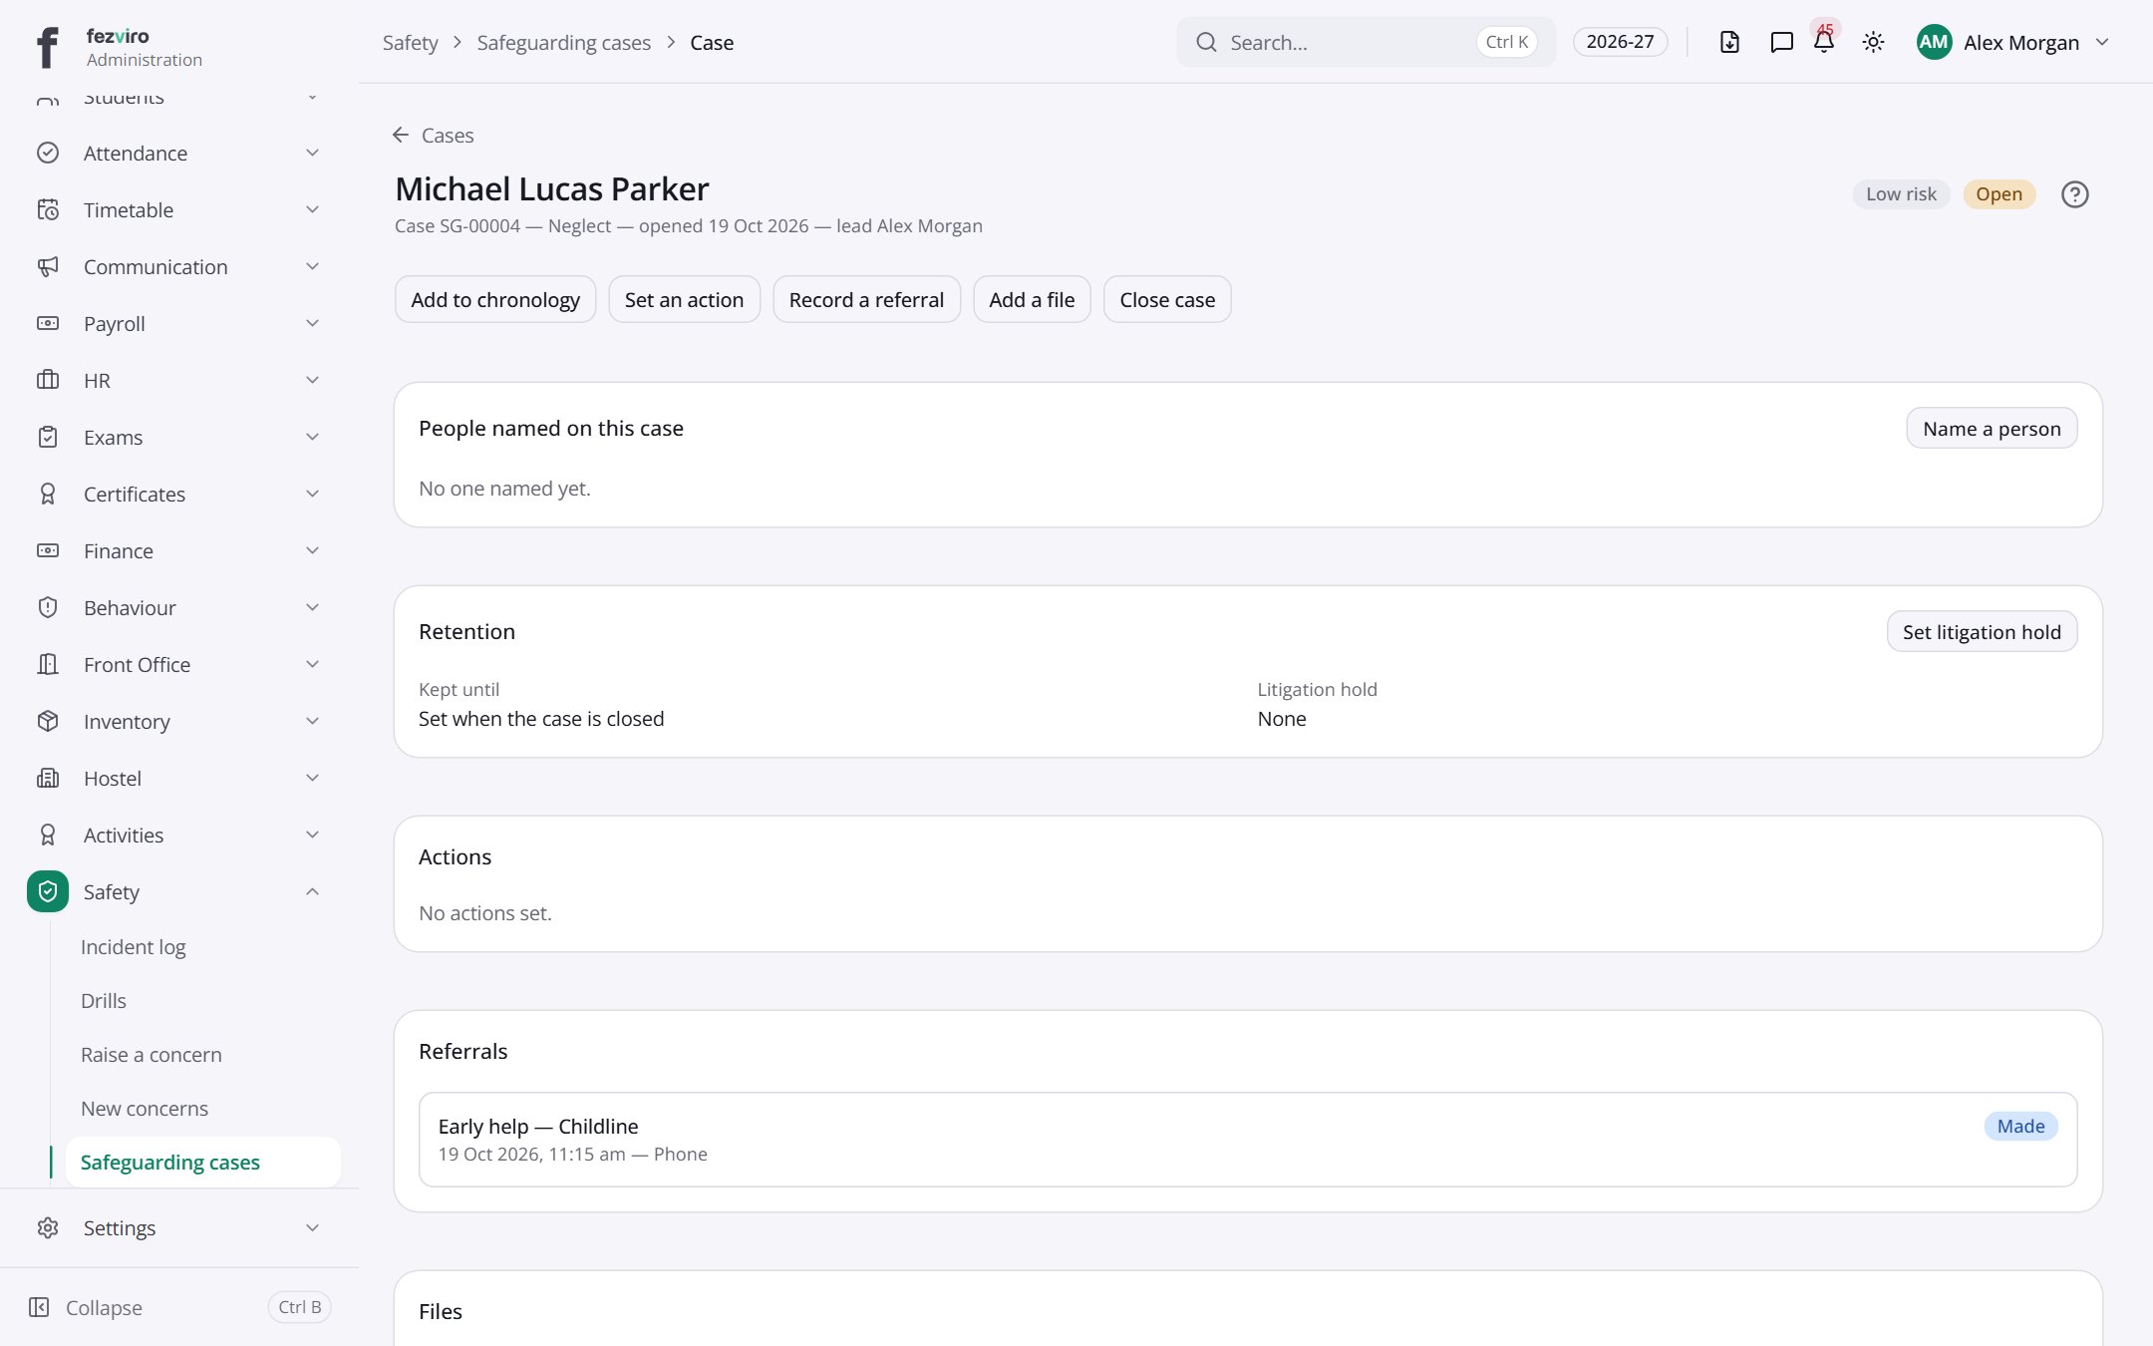This screenshot has height=1346, width=2153.
Task: Open the 2026-27 academic year selector
Action: 1620,42
